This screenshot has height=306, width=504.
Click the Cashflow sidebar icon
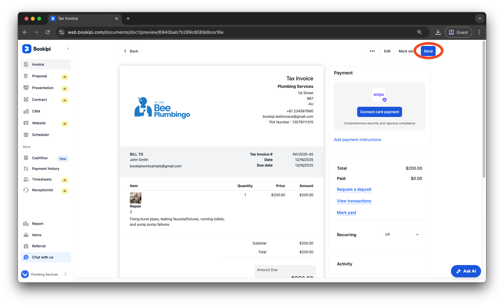(x=26, y=158)
